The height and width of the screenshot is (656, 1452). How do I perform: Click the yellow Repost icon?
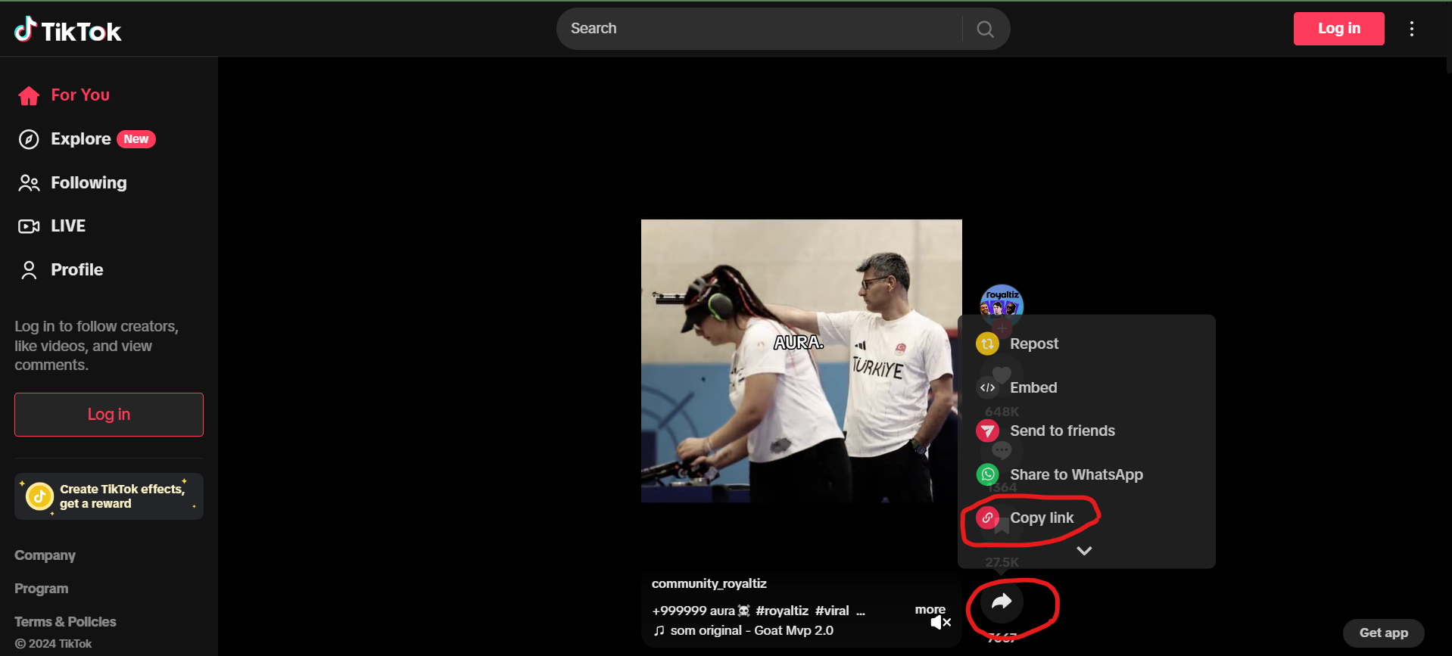click(x=987, y=344)
